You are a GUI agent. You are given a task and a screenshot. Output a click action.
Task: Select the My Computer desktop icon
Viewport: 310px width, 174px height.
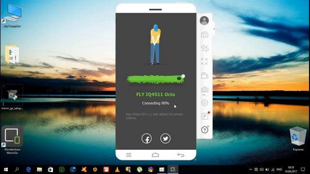pos(12,16)
